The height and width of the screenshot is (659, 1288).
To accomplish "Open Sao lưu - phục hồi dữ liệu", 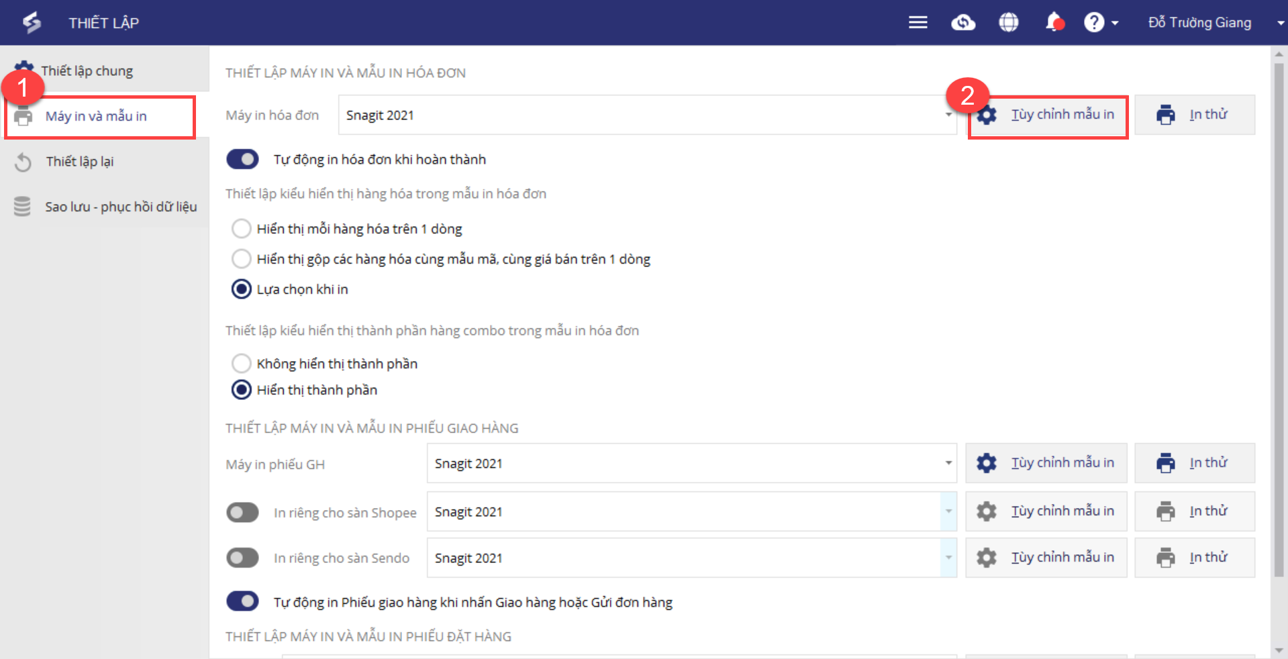I will click(x=105, y=207).
